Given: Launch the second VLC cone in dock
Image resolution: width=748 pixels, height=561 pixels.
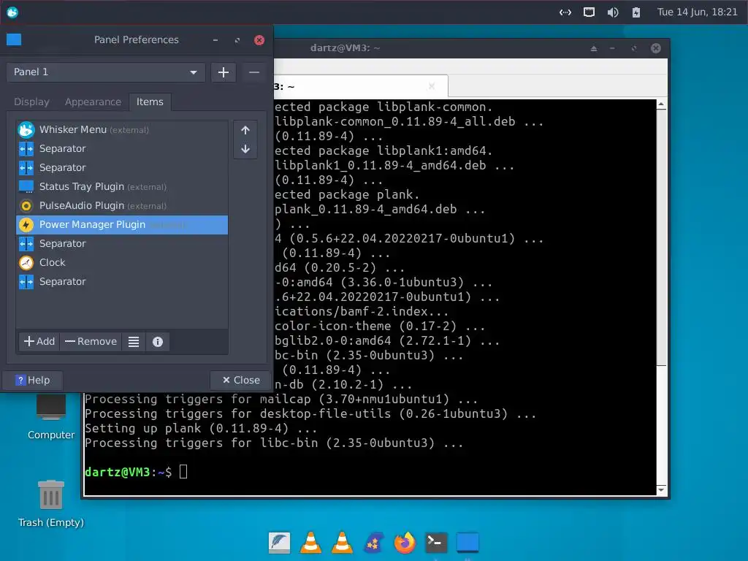Looking at the screenshot, I should coord(342,543).
